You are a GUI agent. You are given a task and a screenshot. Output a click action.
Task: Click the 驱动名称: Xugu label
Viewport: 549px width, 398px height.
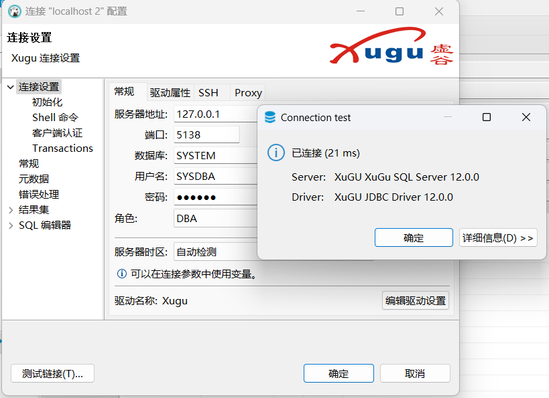(151, 301)
